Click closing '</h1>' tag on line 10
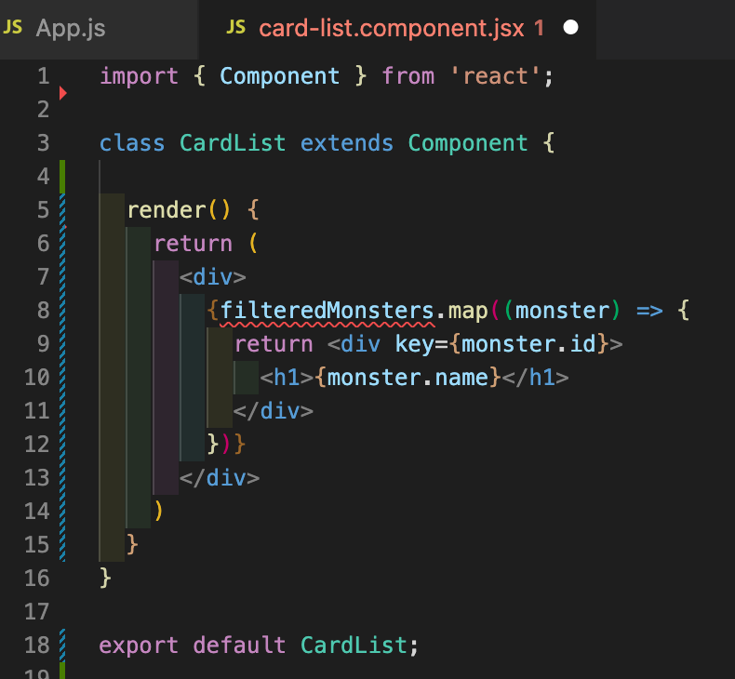Screen dimensions: 735x679 pos(535,378)
